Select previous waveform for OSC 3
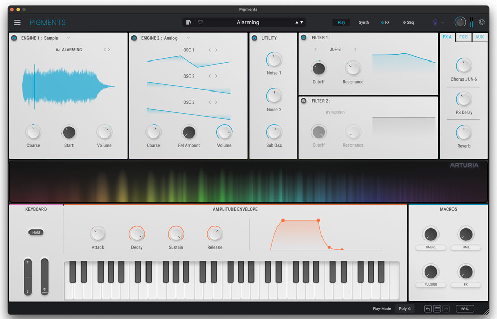This screenshot has width=497, height=319. (x=210, y=102)
